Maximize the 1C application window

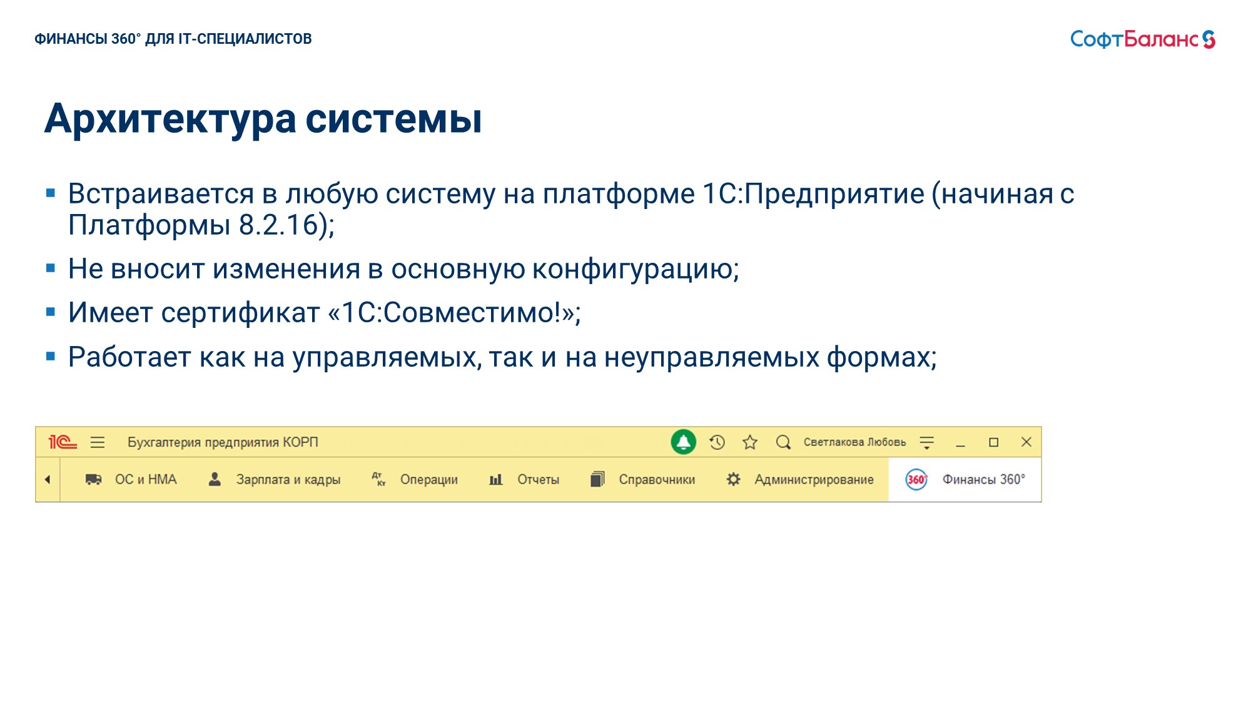(993, 442)
